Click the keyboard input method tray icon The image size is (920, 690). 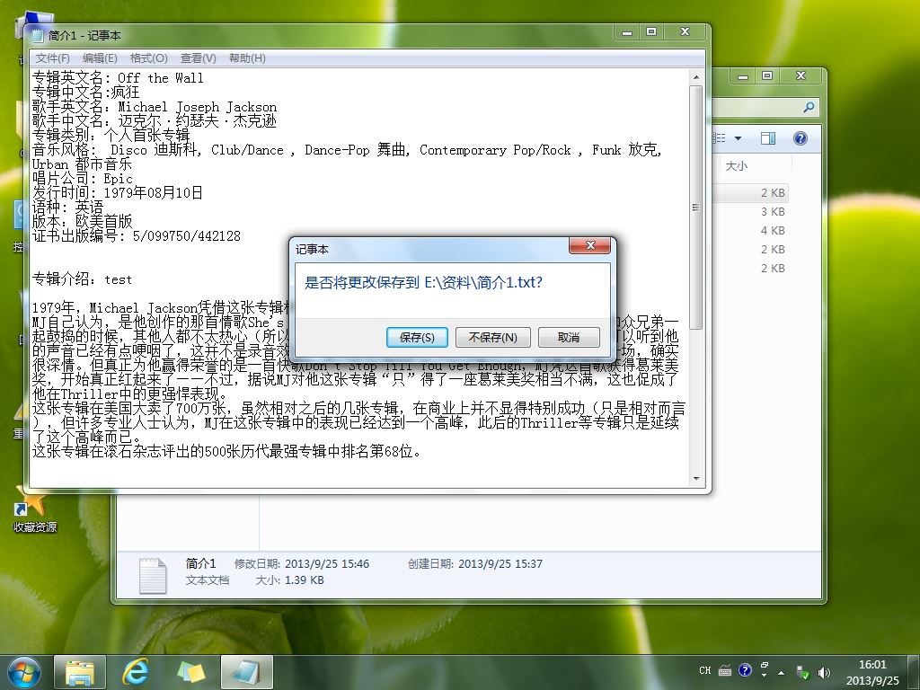pos(725,670)
